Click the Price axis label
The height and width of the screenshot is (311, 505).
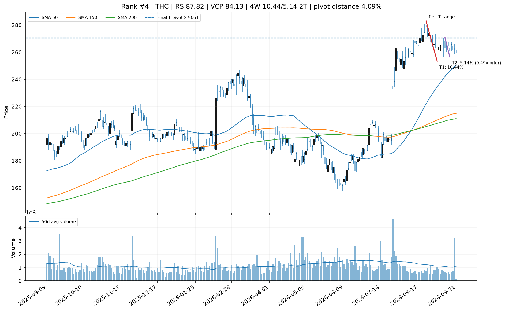(6, 112)
